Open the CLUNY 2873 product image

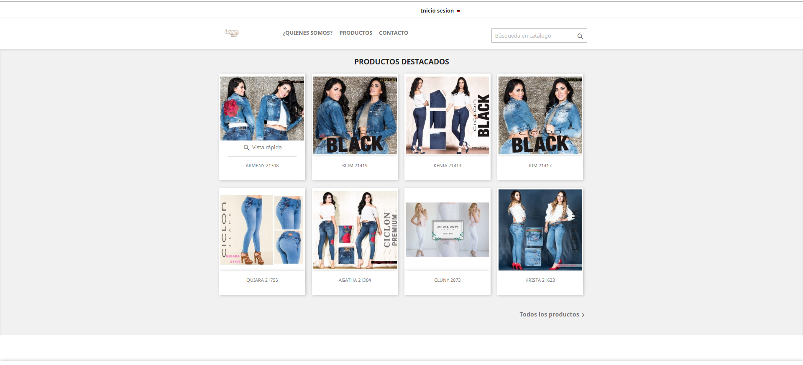[x=448, y=230]
